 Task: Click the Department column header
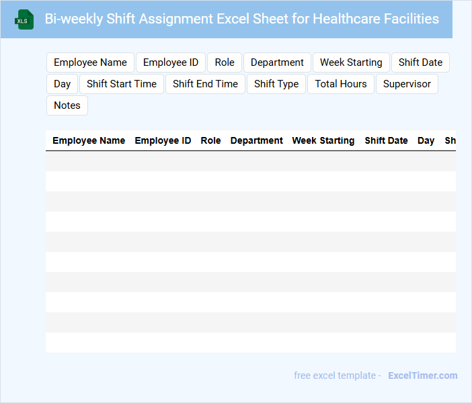point(257,141)
